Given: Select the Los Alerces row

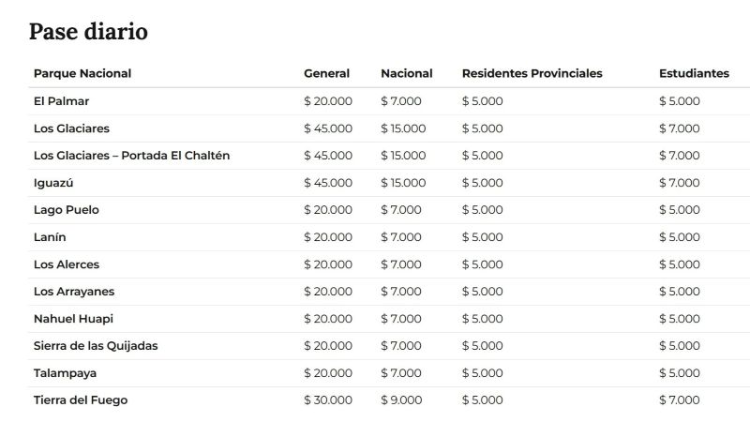Looking at the screenshot, I should coord(389,264).
